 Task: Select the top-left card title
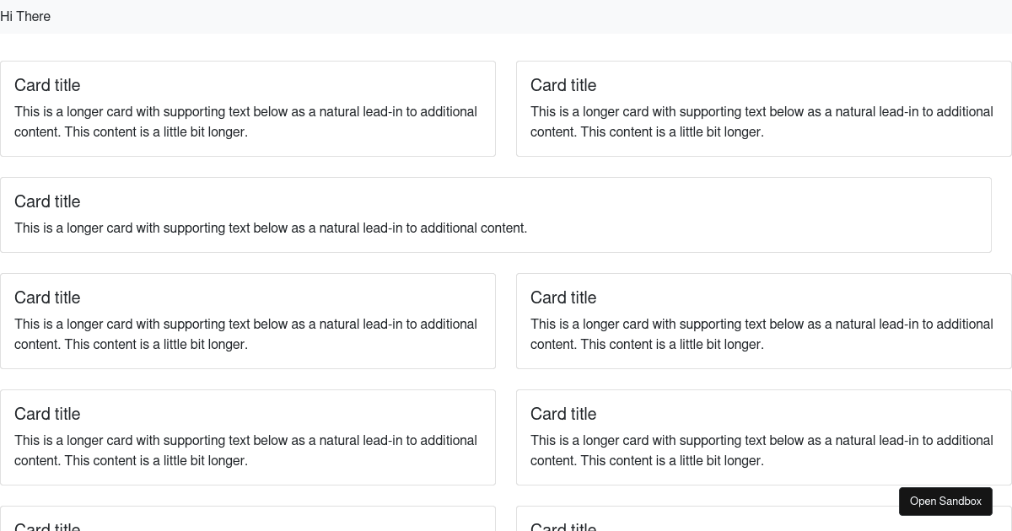pyautogui.click(x=46, y=85)
